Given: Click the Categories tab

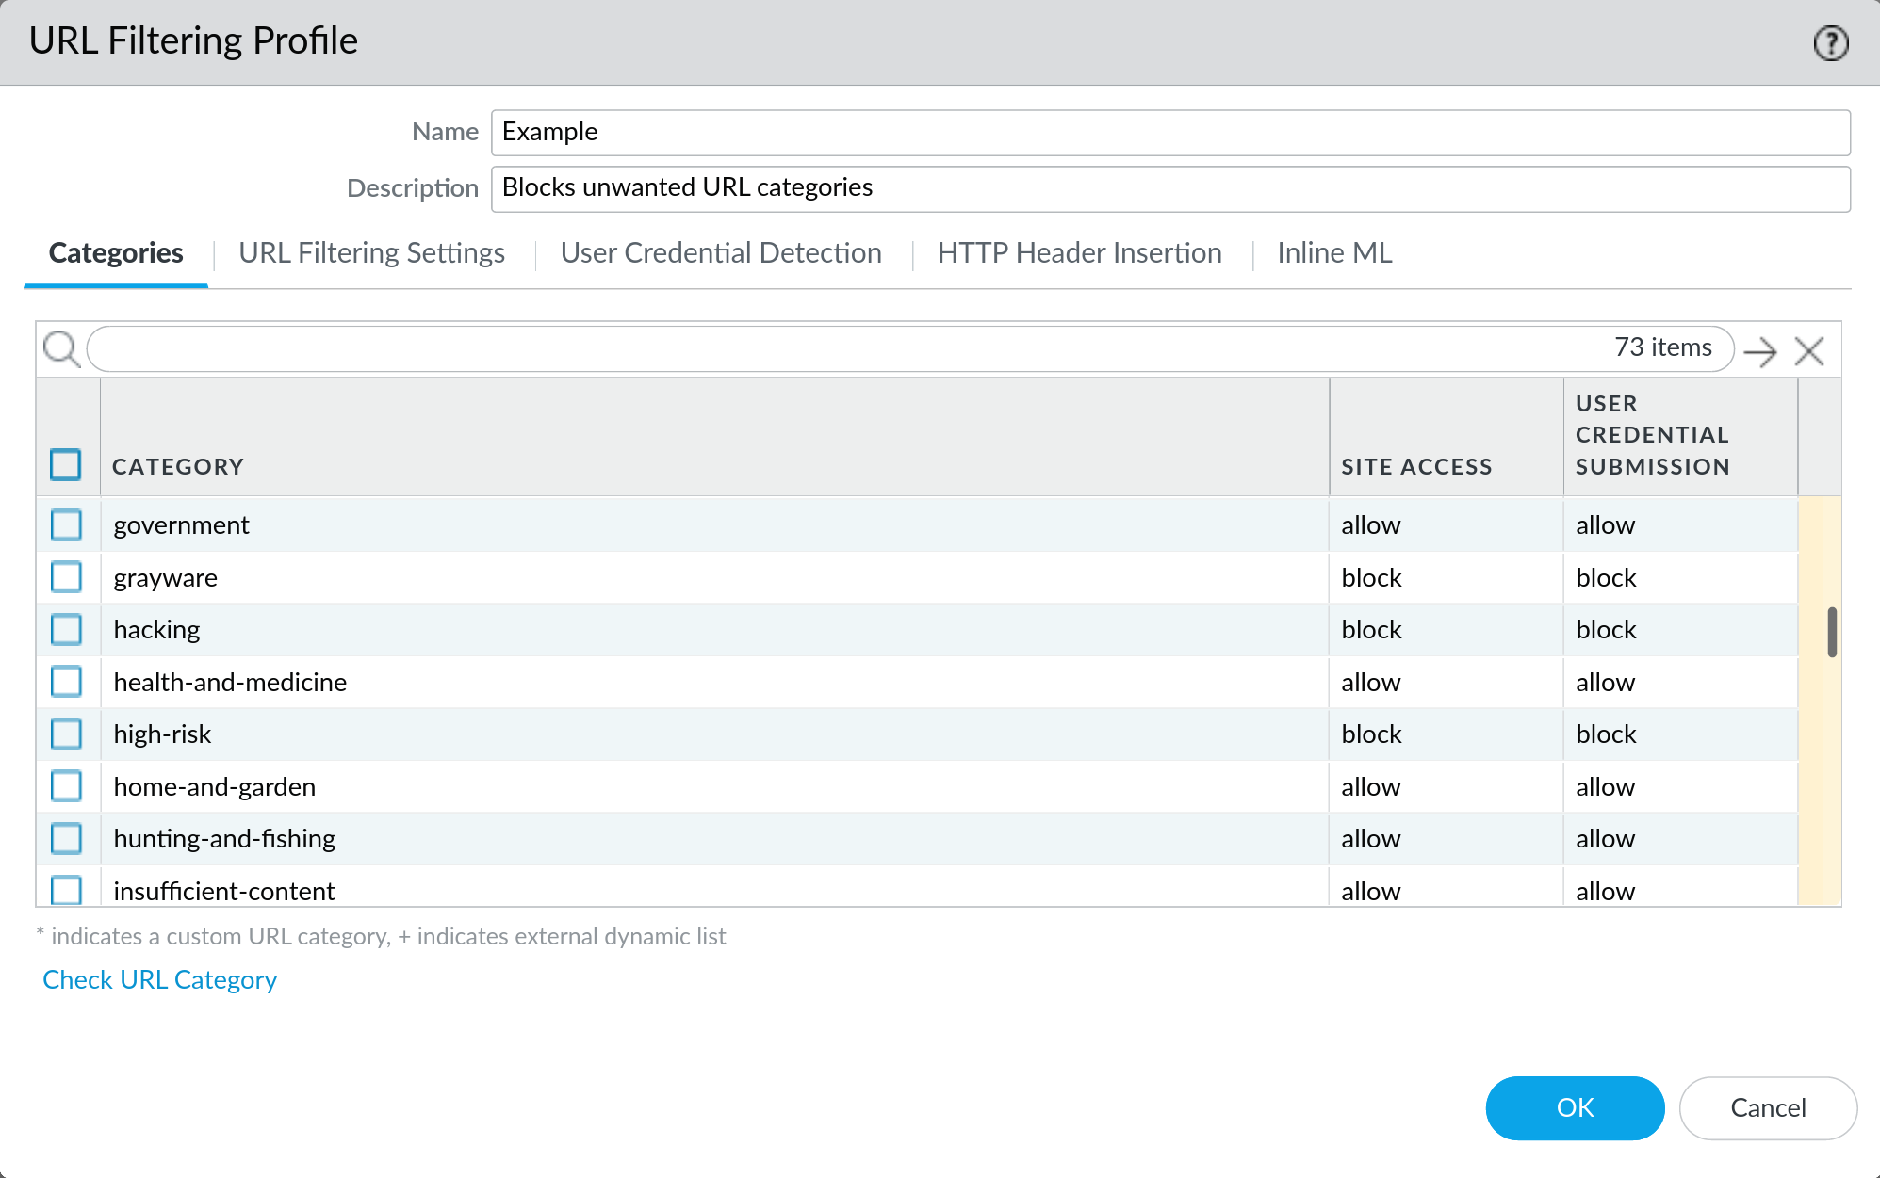Looking at the screenshot, I should [x=115, y=252].
